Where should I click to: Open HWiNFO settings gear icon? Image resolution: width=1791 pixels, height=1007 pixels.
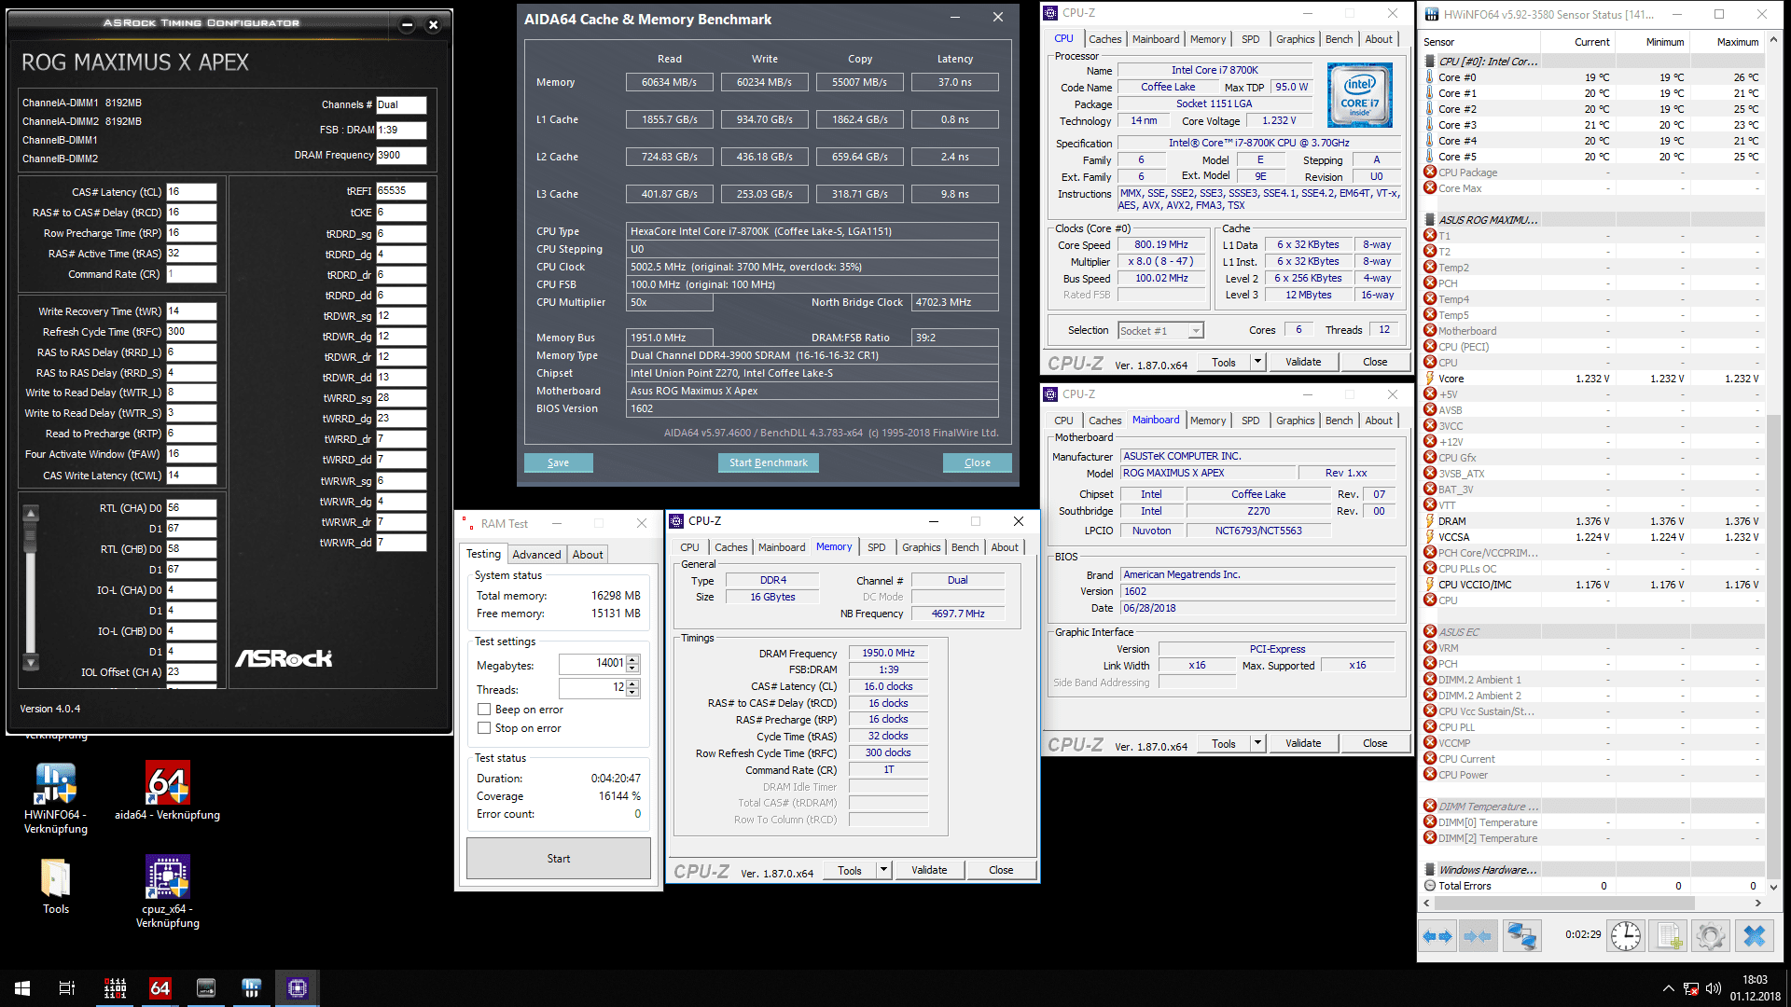click(1711, 935)
